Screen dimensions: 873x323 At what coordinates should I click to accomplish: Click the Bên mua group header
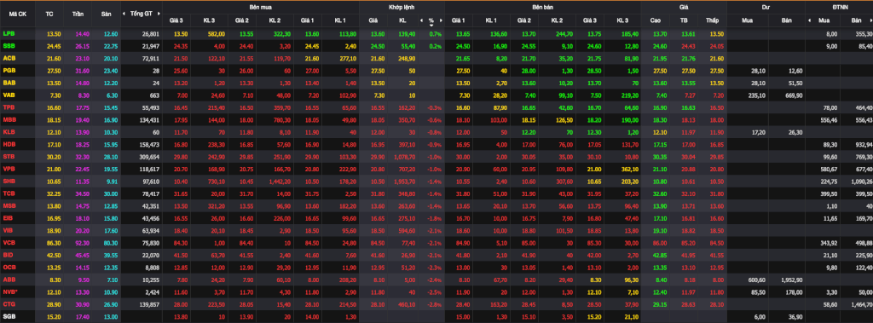pyautogui.click(x=261, y=7)
